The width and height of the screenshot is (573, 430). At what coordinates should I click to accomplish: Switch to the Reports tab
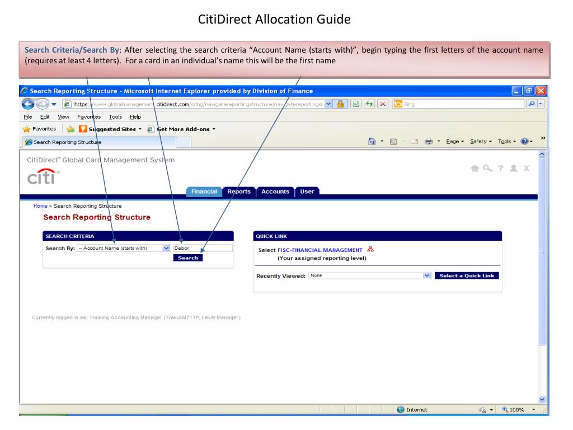click(239, 191)
